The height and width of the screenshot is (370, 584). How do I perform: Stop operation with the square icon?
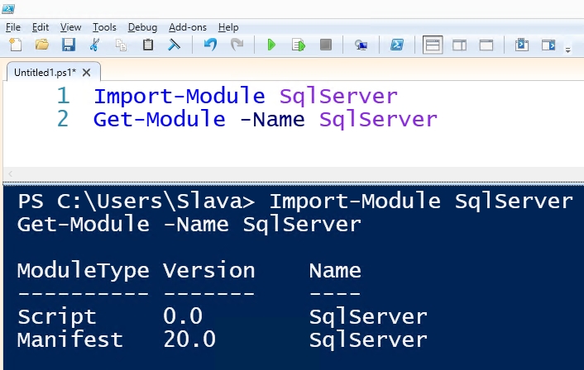pos(326,45)
